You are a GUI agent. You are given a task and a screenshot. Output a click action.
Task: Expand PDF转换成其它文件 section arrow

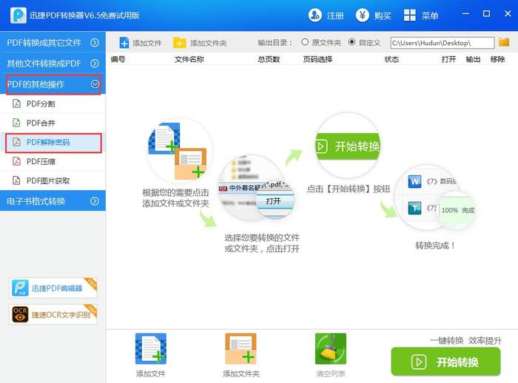95,43
